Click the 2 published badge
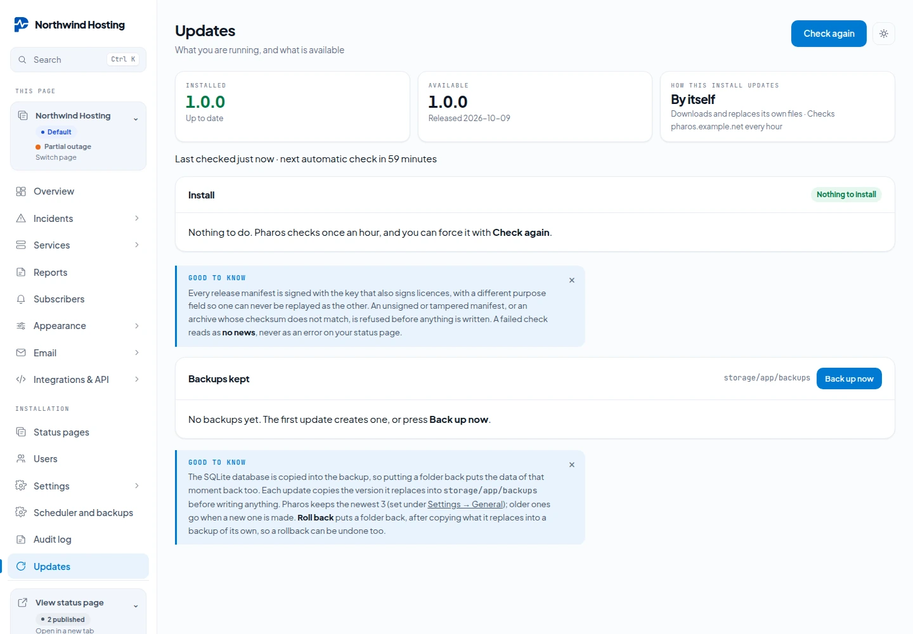The image size is (913, 634). point(63,619)
